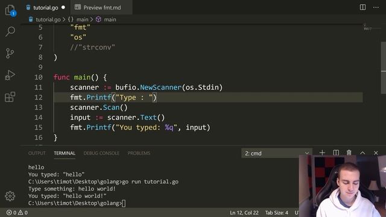
Task: Click the main function breadcrumb with cube icon
Action: 106,19
